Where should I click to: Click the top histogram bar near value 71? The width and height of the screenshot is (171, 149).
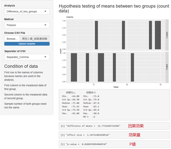[96, 35]
